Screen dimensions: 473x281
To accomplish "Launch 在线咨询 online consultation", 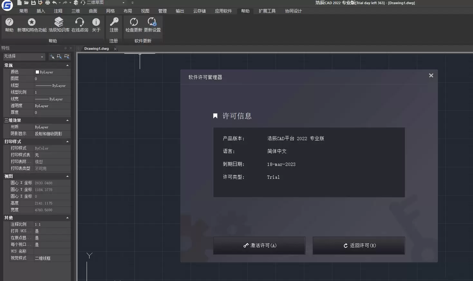I will pos(80,25).
